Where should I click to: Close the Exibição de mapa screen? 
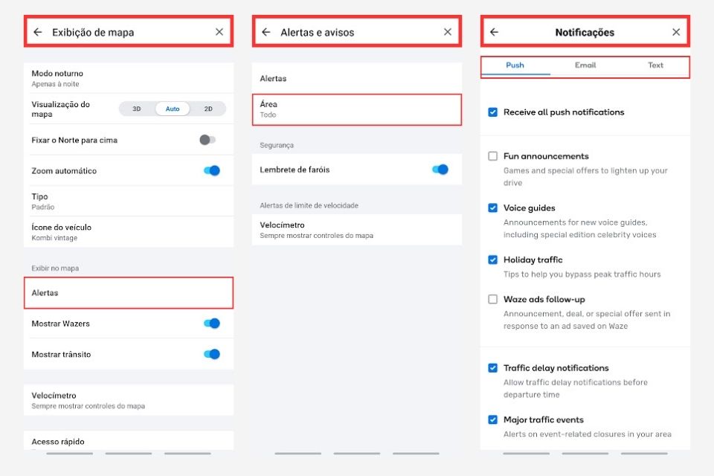[x=219, y=32]
